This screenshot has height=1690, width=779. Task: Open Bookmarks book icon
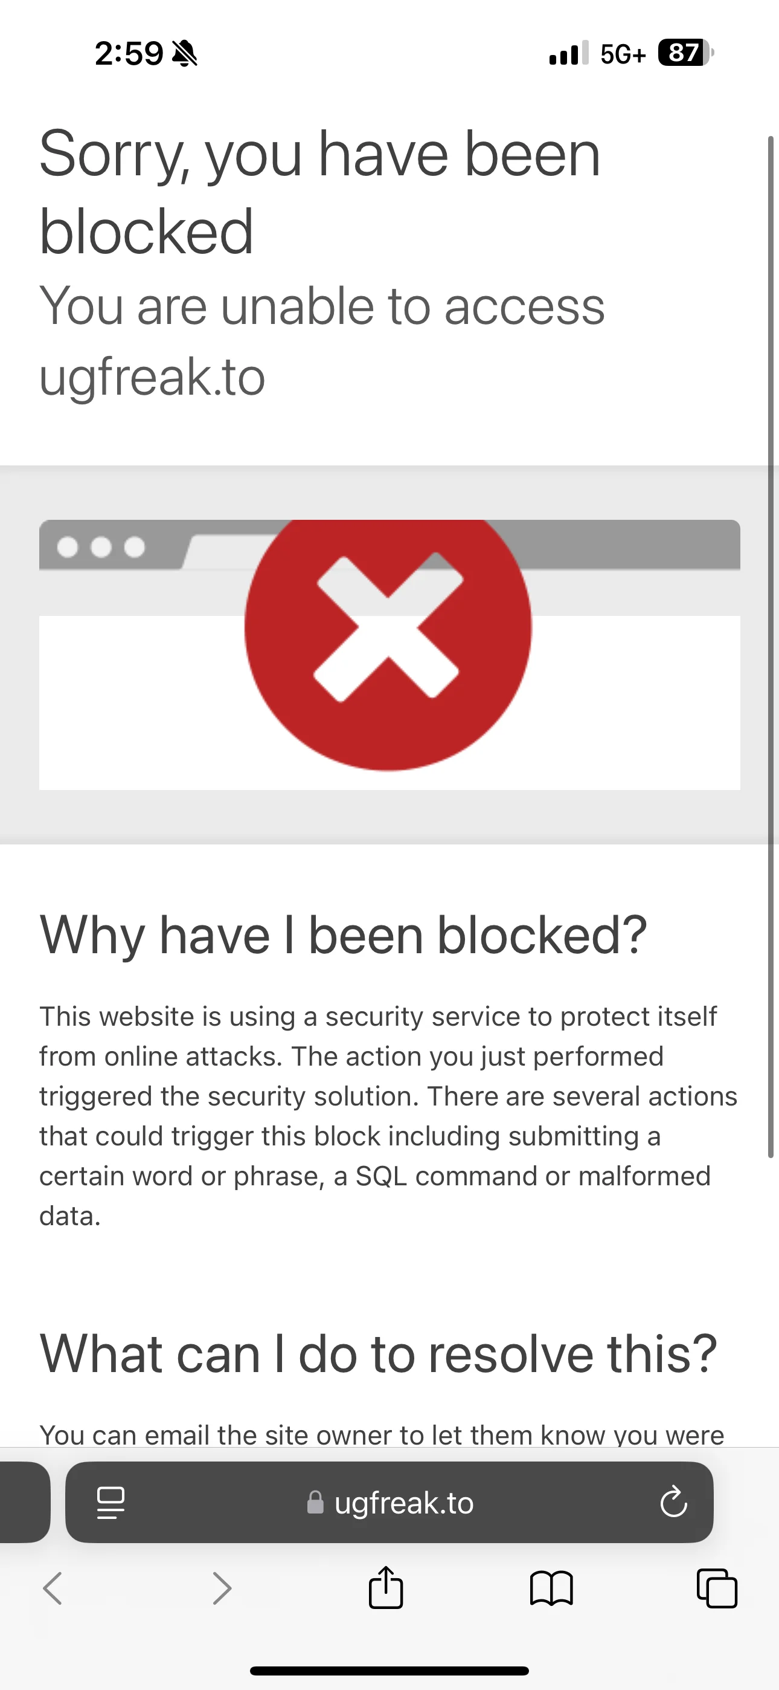point(551,1588)
